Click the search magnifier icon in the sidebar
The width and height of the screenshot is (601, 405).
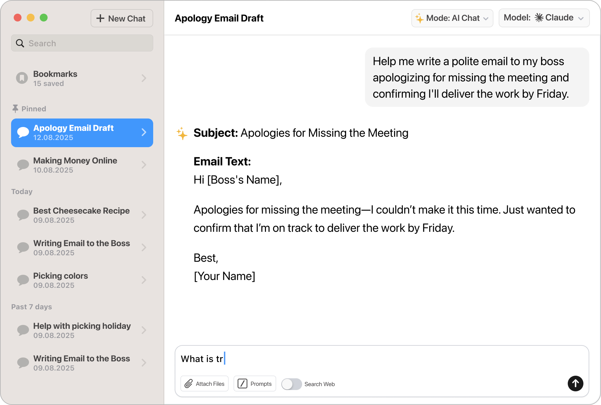pyautogui.click(x=20, y=43)
